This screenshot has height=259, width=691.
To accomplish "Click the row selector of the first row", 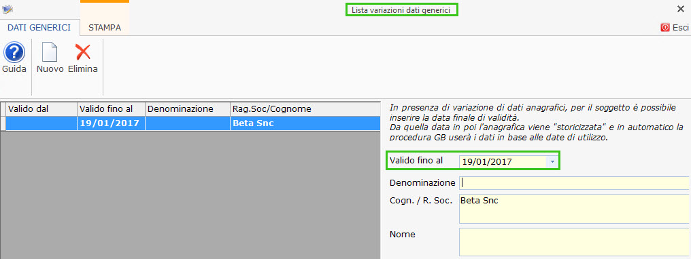I will [x=3, y=123].
